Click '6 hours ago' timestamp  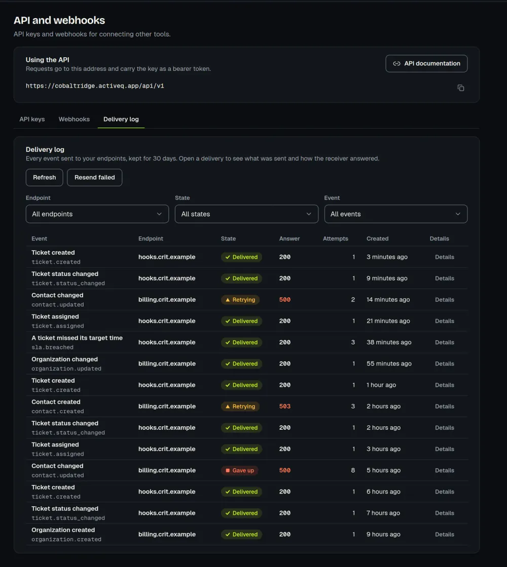click(x=383, y=492)
